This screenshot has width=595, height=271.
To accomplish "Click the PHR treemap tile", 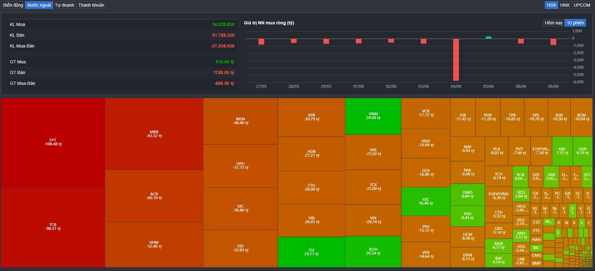I will click(488, 117).
